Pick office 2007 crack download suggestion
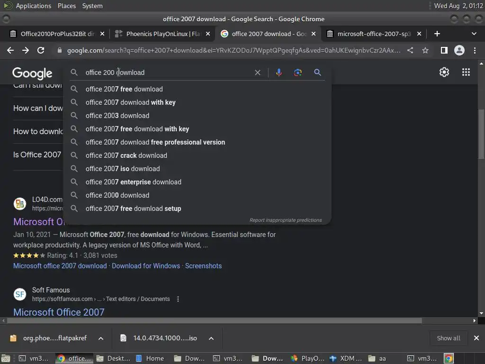The image size is (485, 364). [198, 155]
